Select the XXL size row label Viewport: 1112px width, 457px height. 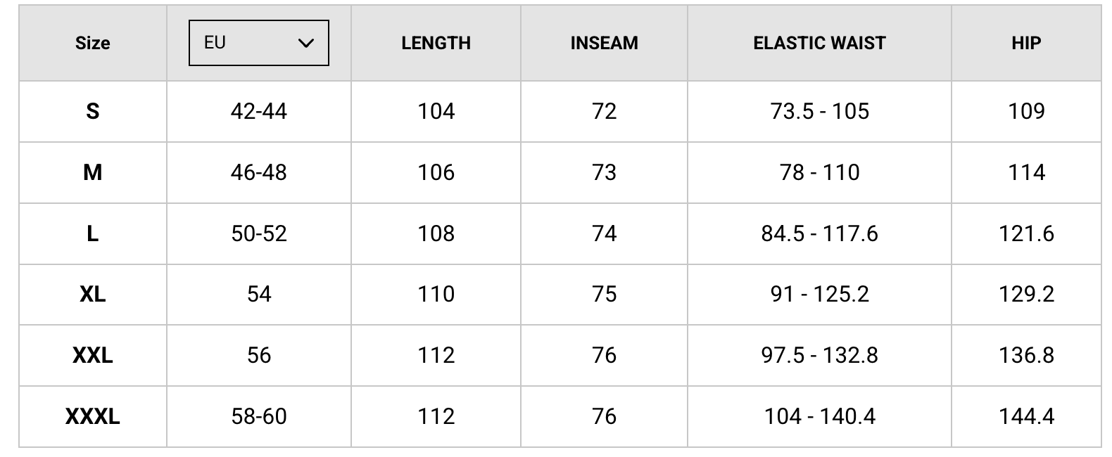(x=93, y=355)
